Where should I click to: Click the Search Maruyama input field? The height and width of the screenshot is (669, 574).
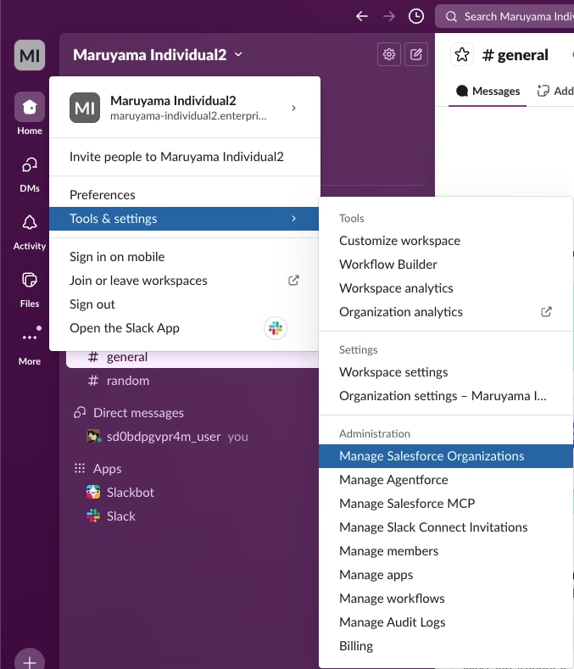(x=504, y=17)
